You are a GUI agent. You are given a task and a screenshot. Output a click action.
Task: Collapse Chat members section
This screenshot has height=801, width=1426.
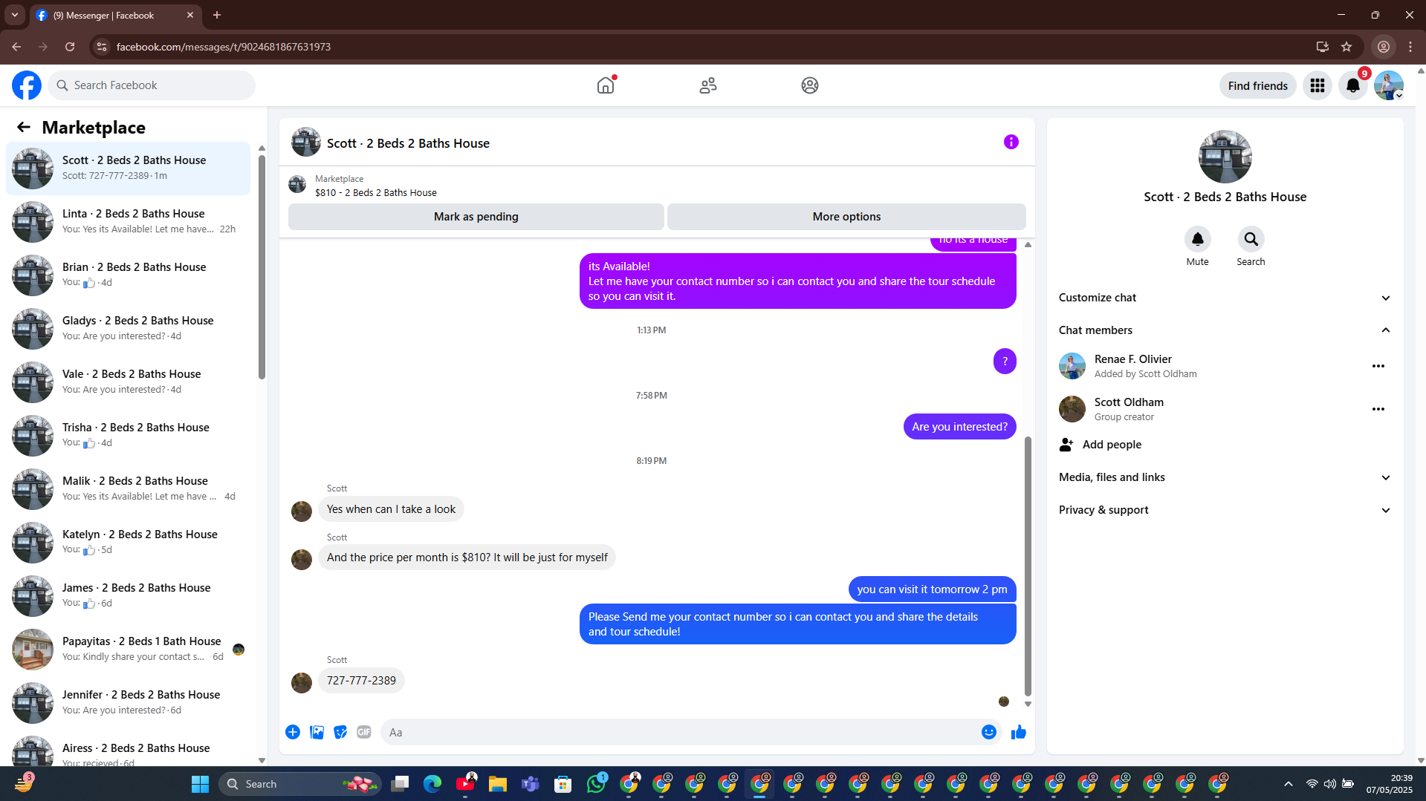coord(1225,330)
